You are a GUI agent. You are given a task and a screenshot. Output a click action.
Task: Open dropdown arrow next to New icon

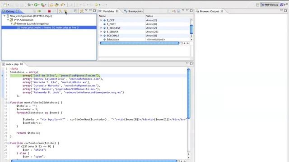[8, 5]
